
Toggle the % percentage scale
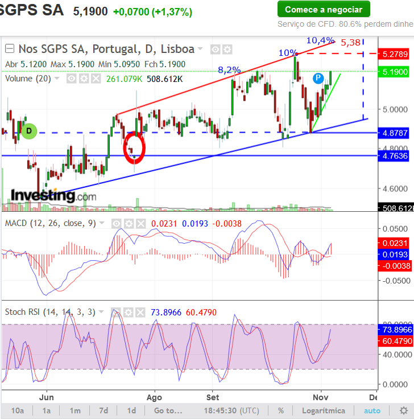pyautogui.click(x=280, y=410)
